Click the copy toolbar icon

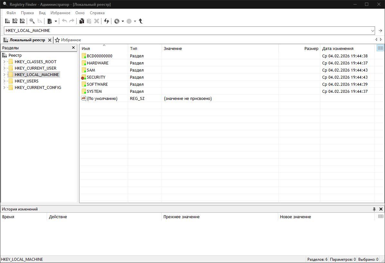[82, 21]
